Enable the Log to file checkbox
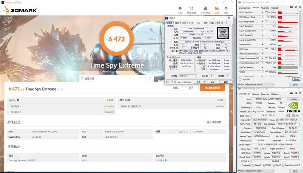Screen dimensions: 303x173 [240, 79]
